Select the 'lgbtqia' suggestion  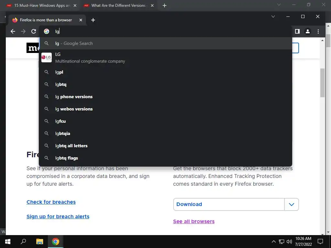[x=165, y=133]
